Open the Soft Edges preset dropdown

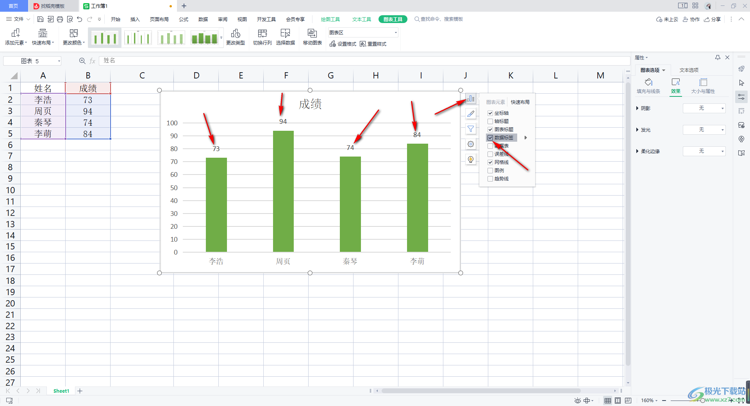pos(704,151)
